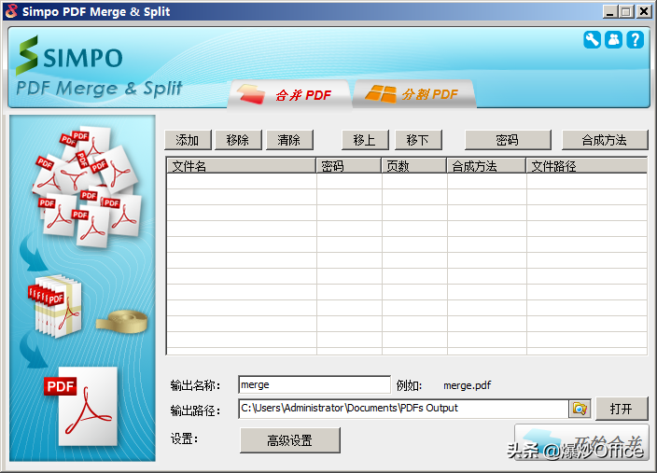Click the Simpo app icon in title bar
657x473 pixels.
pyautogui.click(x=11, y=11)
